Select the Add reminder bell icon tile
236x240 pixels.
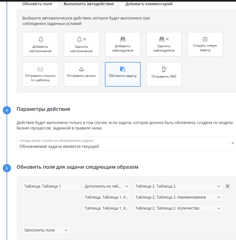pyautogui.click(x=40, y=44)
